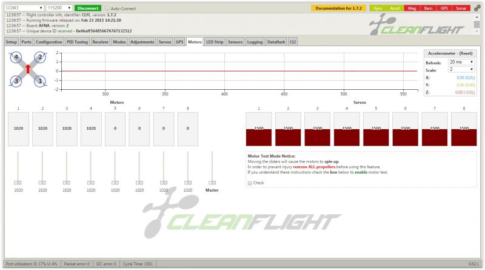
Task: Click the I2C error: 0 status entry
Action: pyautogui.click(x=106, y=264)
